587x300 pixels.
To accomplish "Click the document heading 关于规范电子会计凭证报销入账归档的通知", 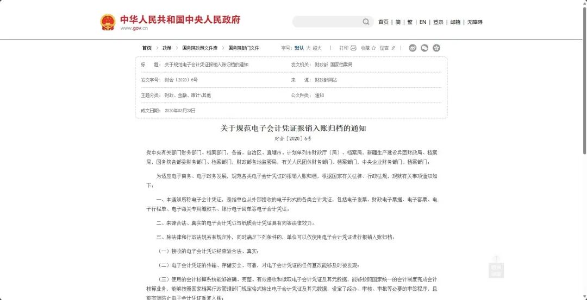I will coord(293,129).
